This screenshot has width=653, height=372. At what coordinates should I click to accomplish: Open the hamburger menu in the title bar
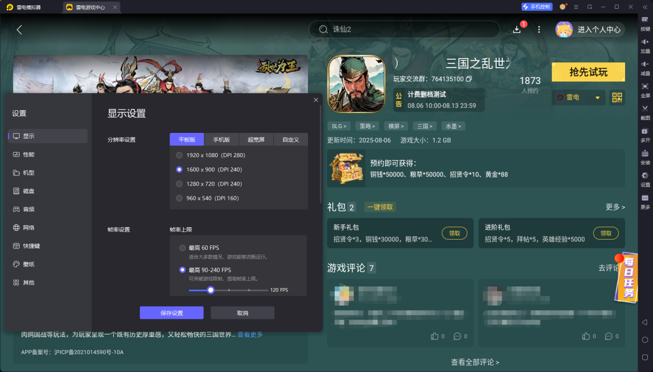(x=576, y=7)
